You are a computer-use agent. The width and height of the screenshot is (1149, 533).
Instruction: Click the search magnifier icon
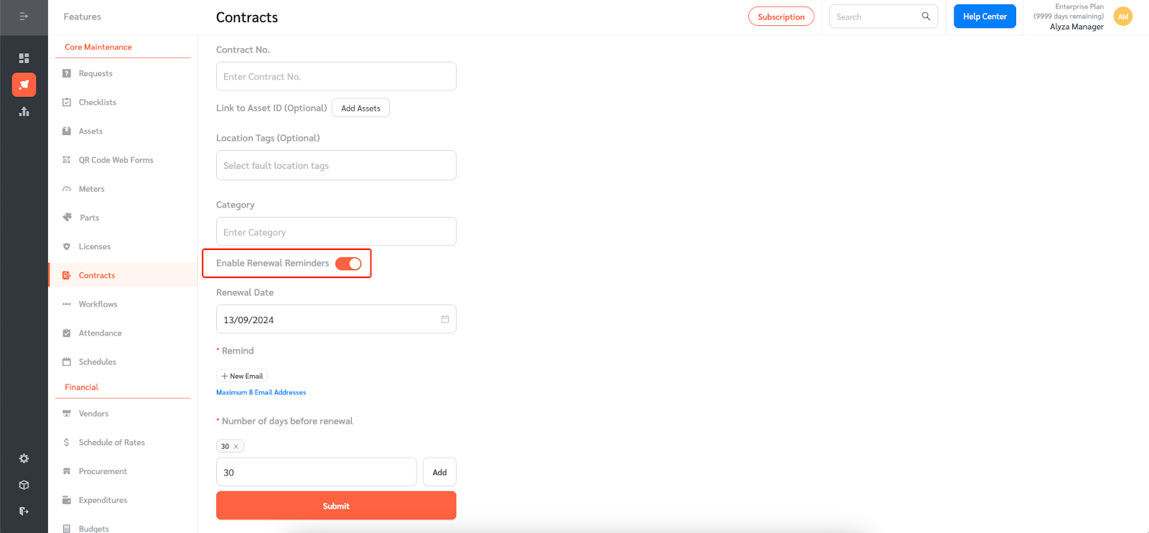pyautogui.click(x=926, y=16)
